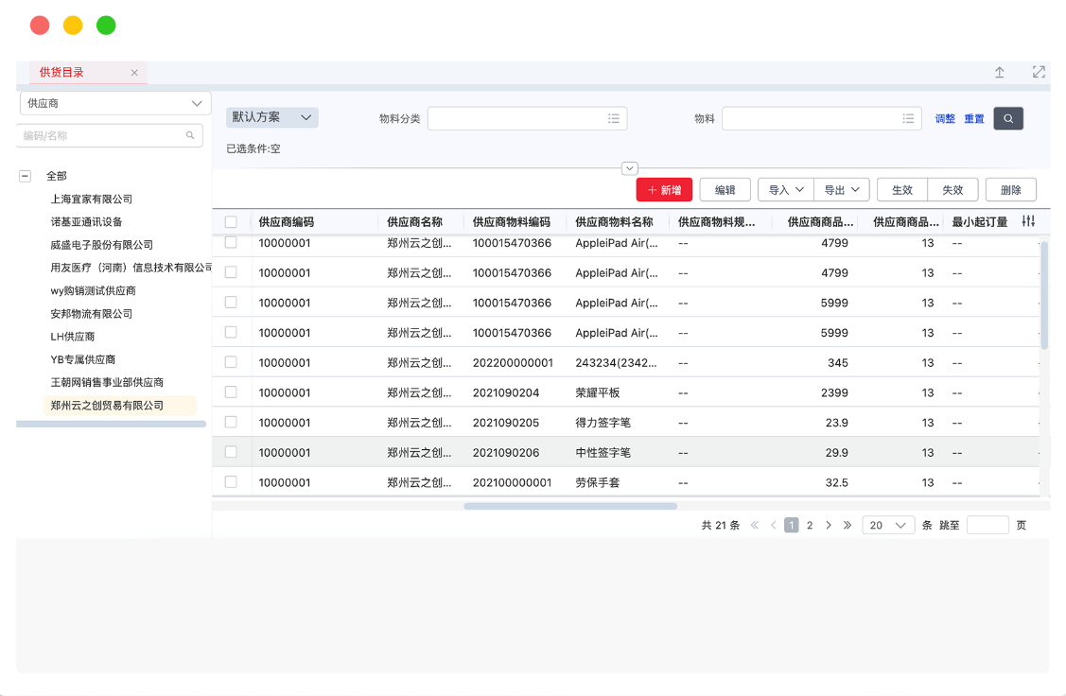Viewport: 1066px width, 696px height.
Task: Go to the next page
Action: click(828, 525)
